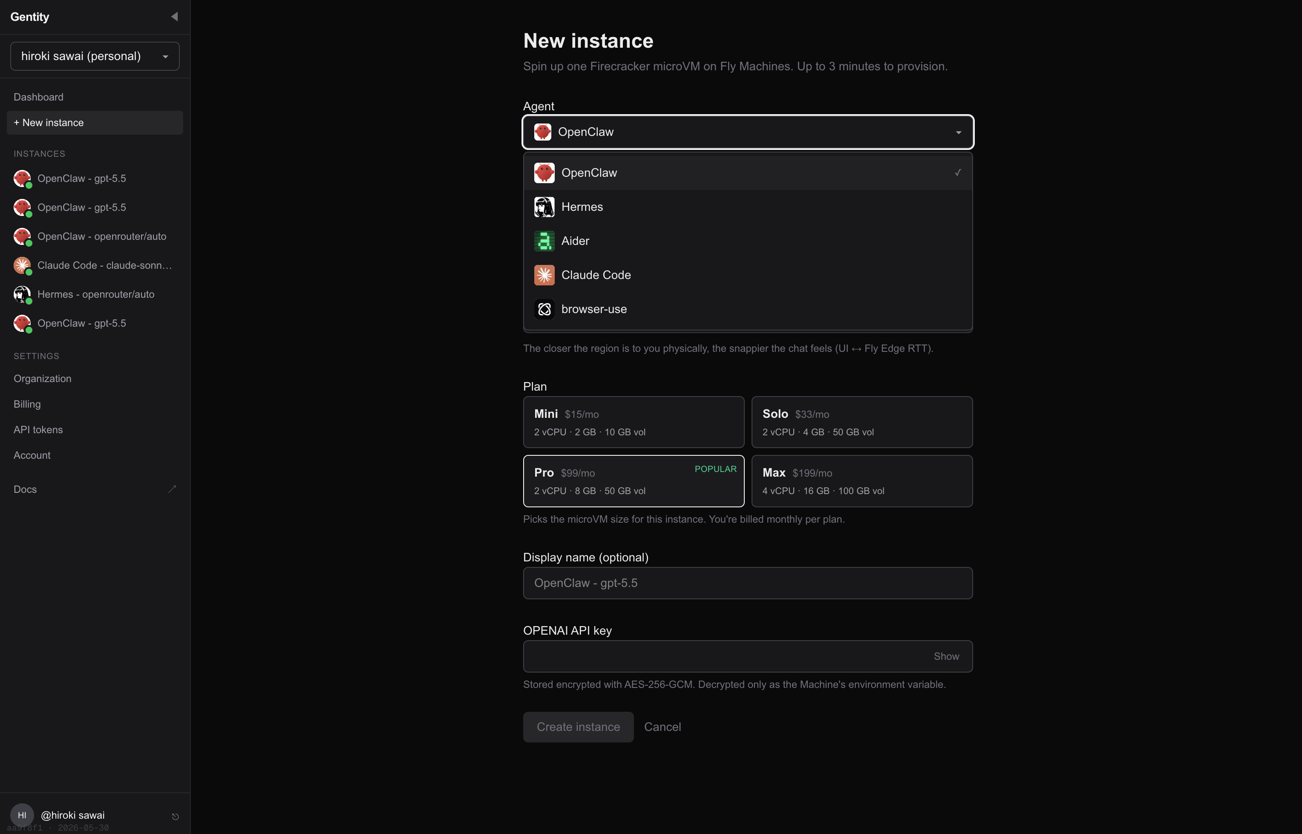Focus the Display name (optional) field
The image size is (1302, 834).
[748, 583]
